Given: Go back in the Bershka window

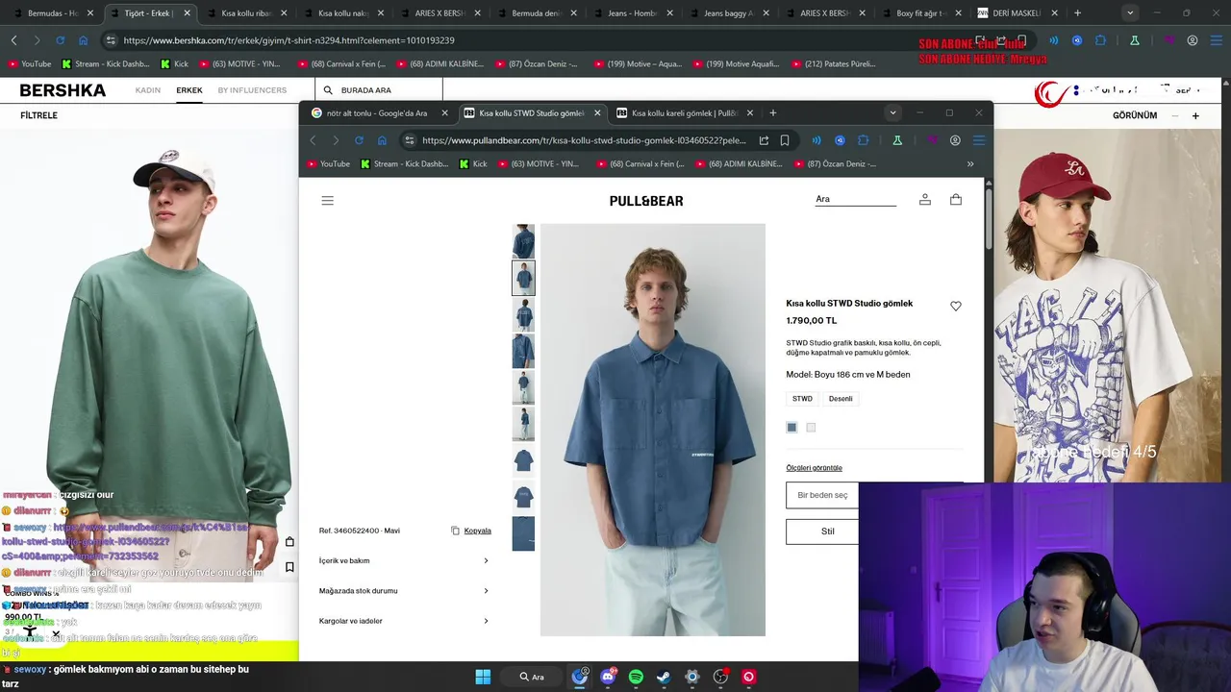Looking at the screenshot, I should [x=13, y=40].
